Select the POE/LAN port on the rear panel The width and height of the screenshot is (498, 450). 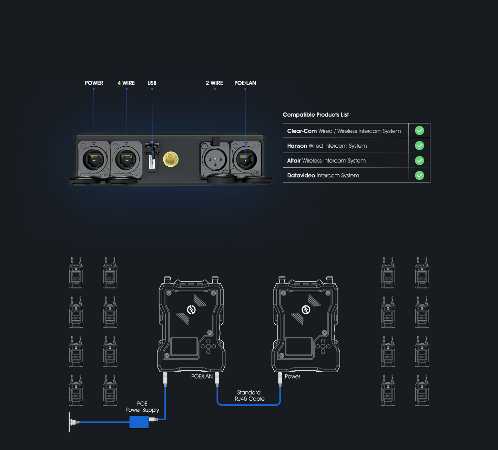pos(245,160)
